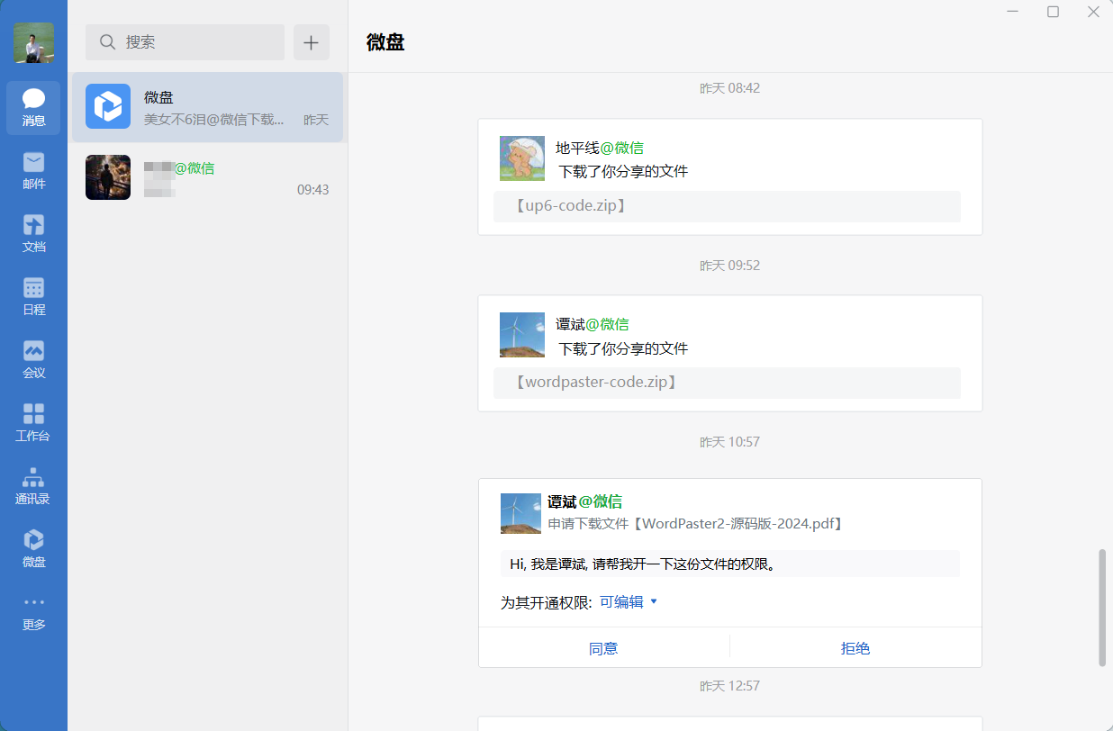Click the 昨天 08:42 timestamp

coord(730,88)
